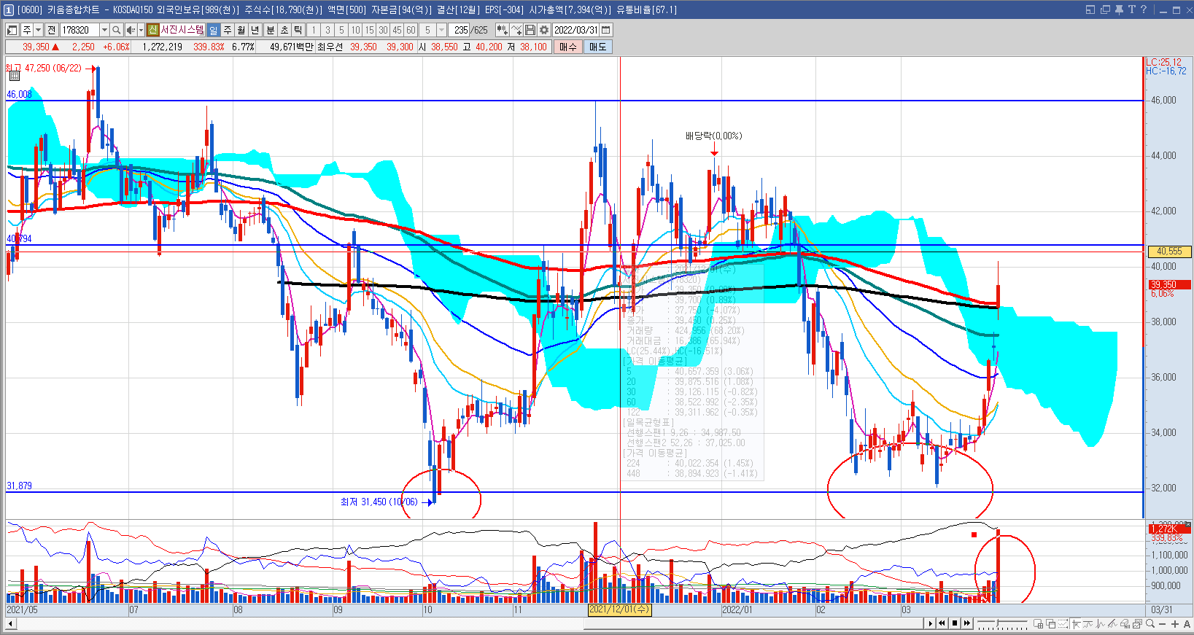Expand the stock code 178320 dropdown arrow
Image resolution: width=1194 pixels, height=635 pixels.
(104, 30)
